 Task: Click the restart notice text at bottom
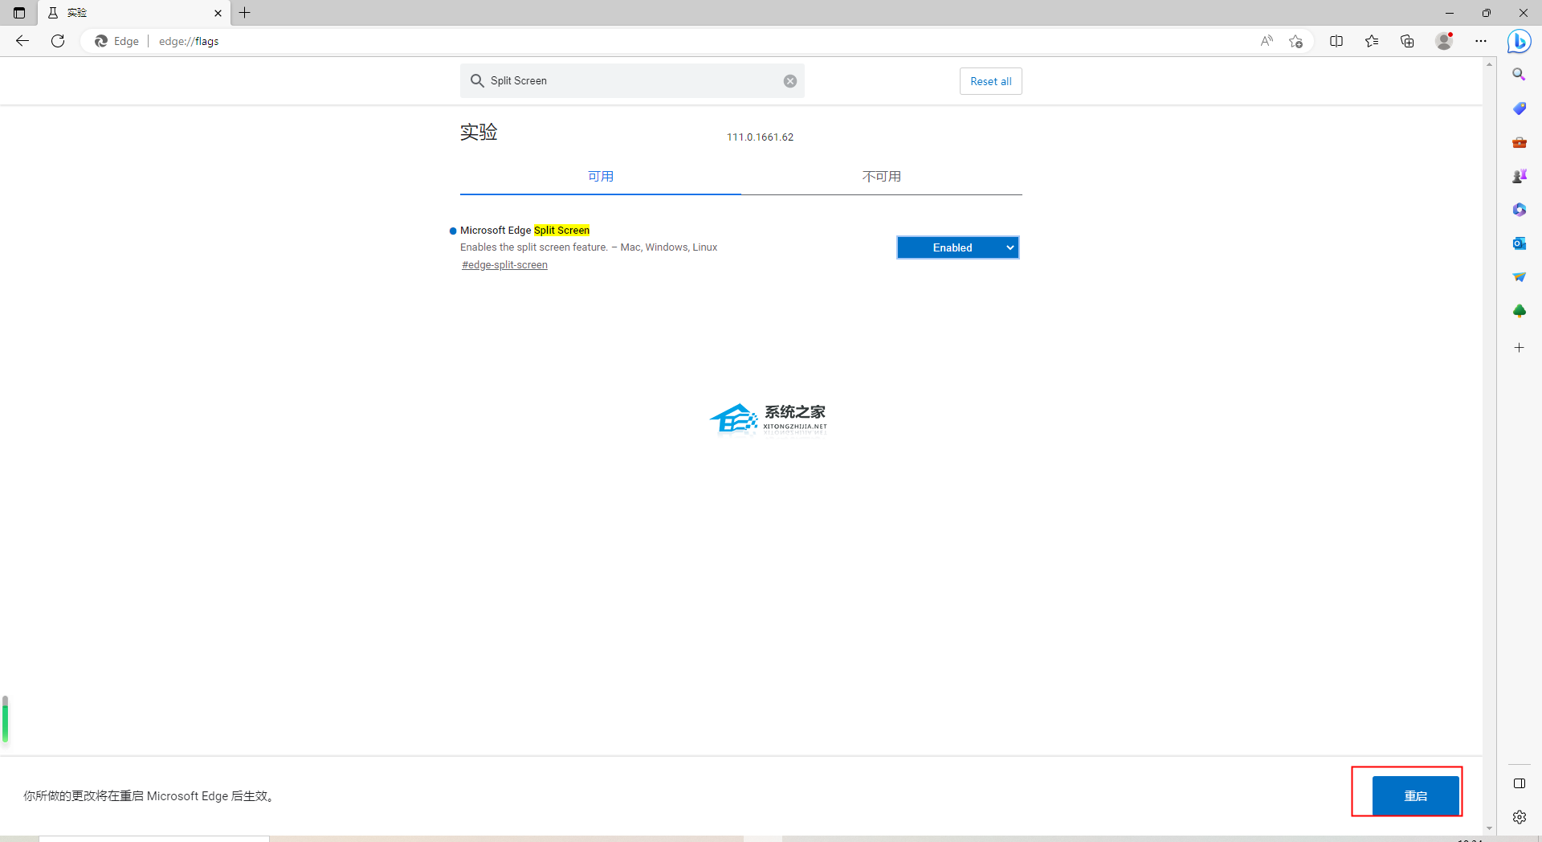coord(149,796)
